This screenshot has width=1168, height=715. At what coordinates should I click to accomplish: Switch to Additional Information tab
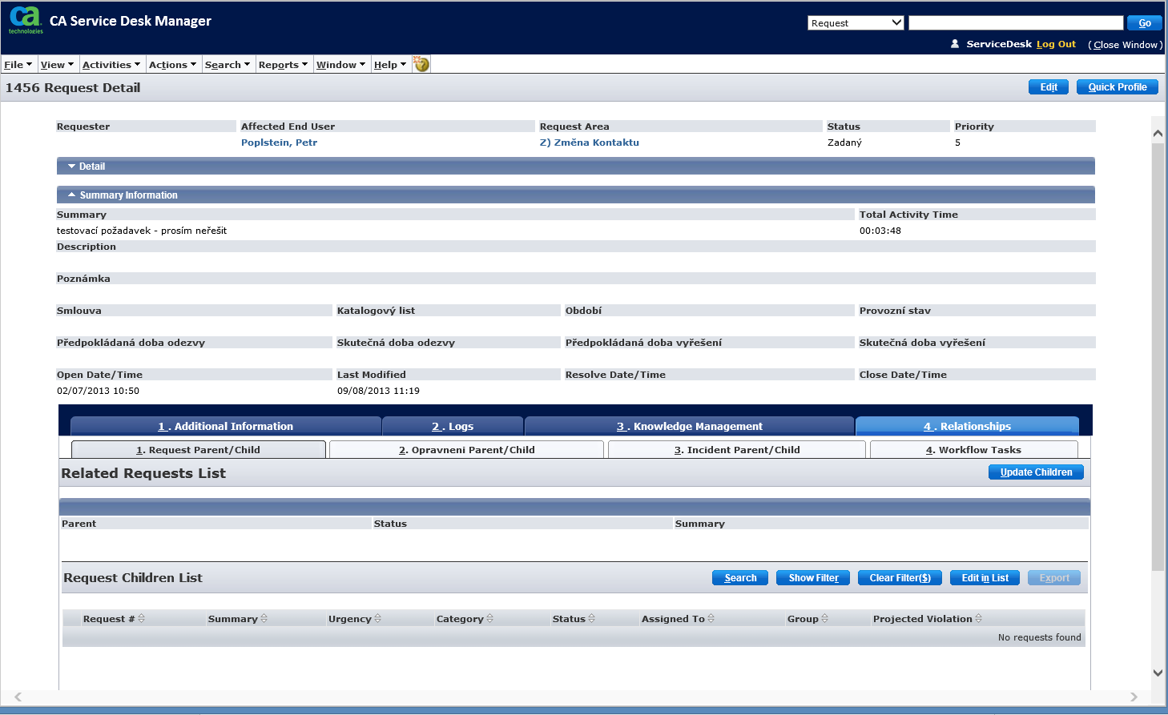[x=226, y=426]
